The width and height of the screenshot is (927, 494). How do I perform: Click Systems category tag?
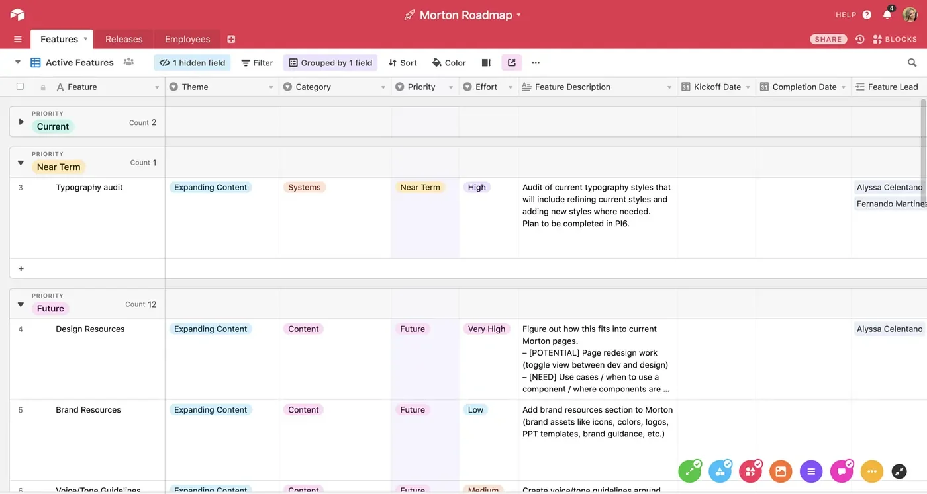point(305,187)
